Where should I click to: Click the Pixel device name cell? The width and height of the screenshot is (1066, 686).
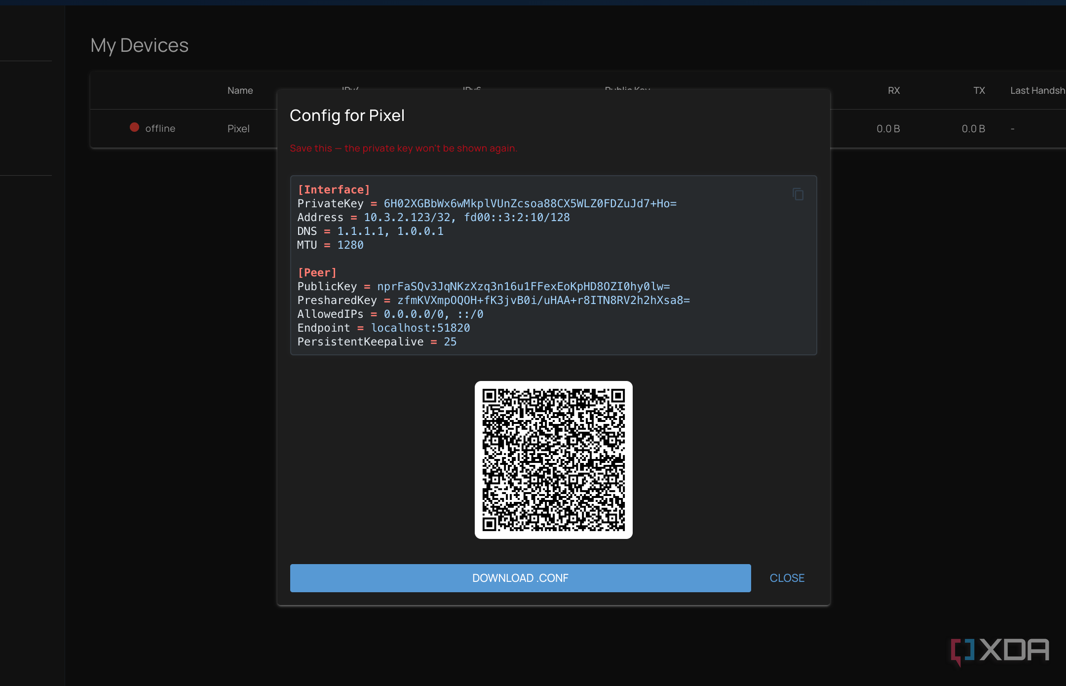pos(238,128)
